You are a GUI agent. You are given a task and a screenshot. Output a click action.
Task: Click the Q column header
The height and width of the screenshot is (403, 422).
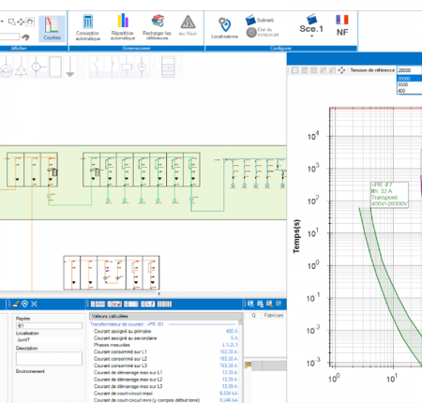[253, 315]
